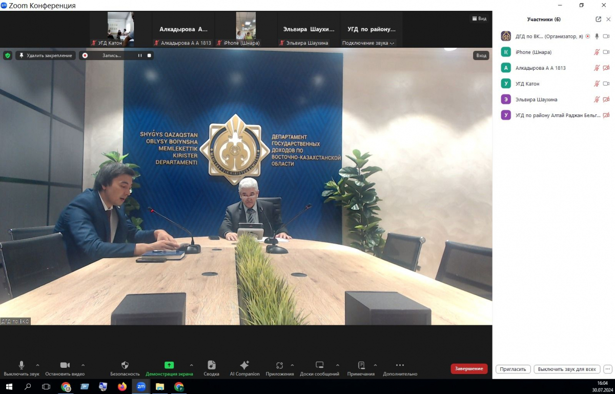The height and width of the screenshot is (394, 615).
Task: Unmute iPhone (Шнара) in participants list
Action: pos(597,52)
